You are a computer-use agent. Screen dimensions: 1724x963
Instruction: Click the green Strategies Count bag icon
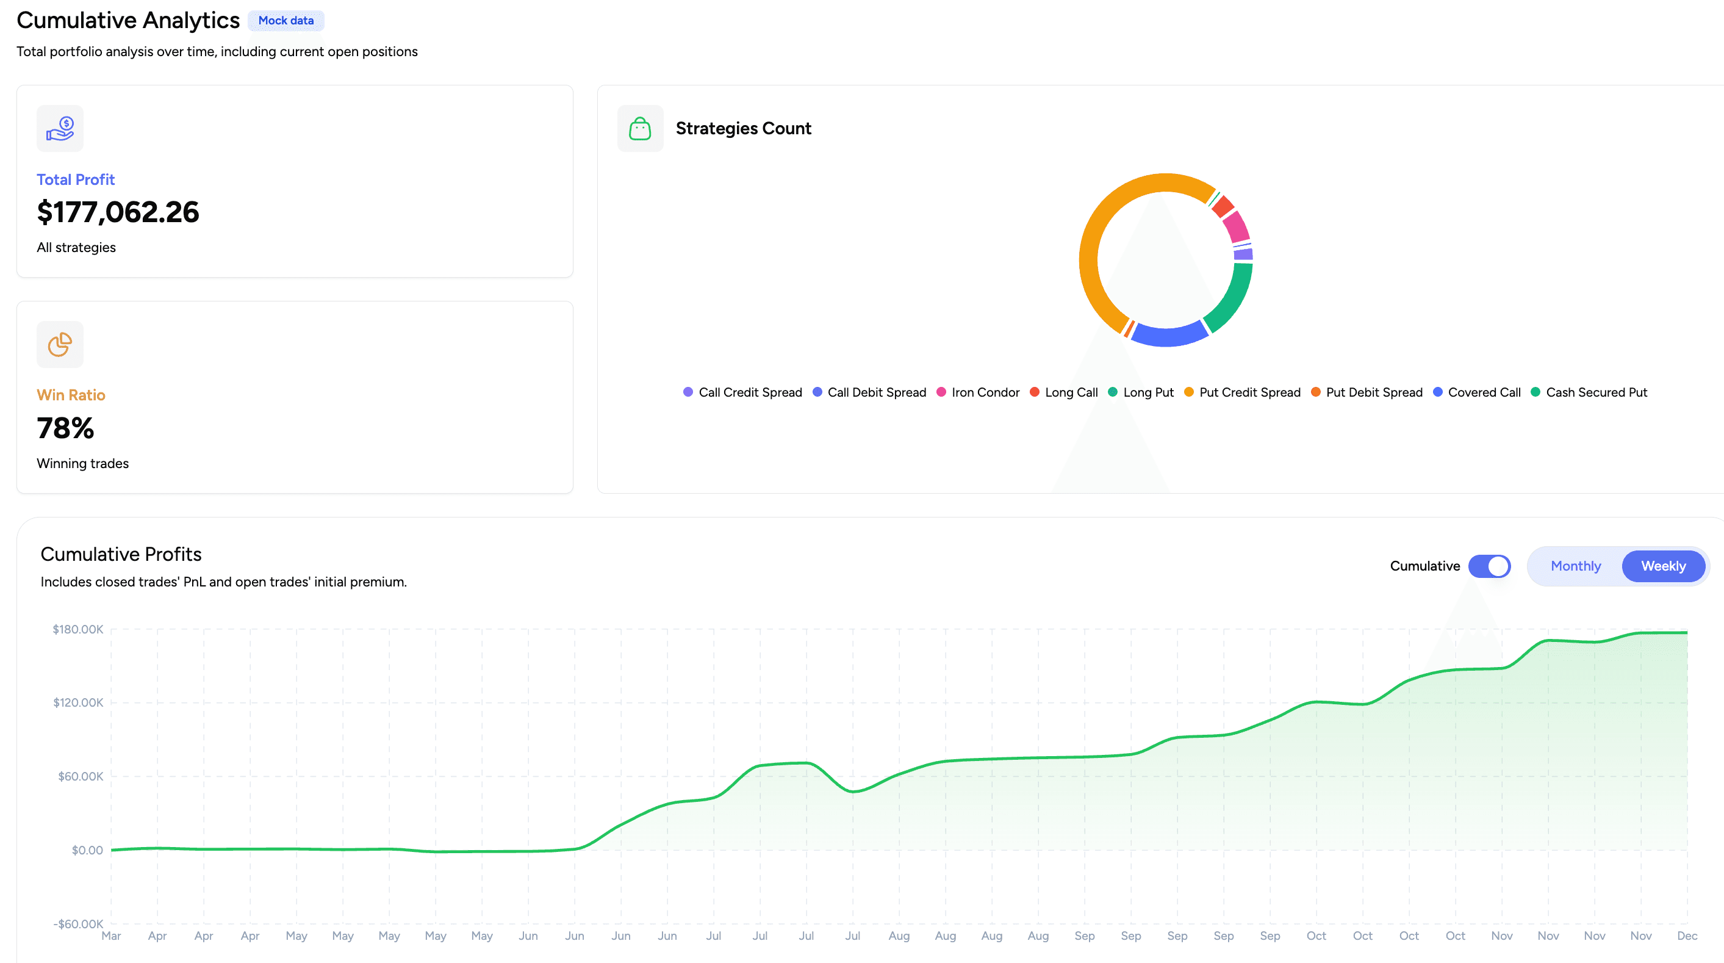pyautogui.click(x=640, y=128)
